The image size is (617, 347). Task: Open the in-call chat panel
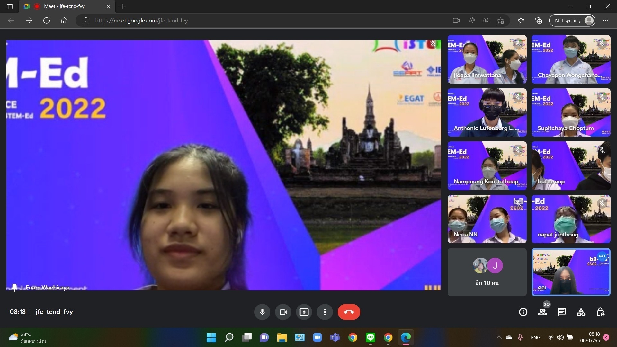(562, 312)
